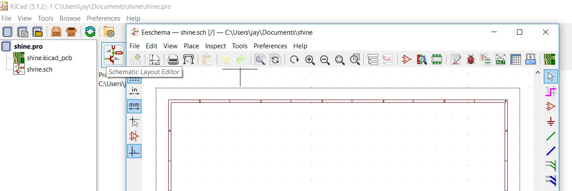572x191 pixels.
Task: Activate zoom to selection tool
Action: click(355, 59)
